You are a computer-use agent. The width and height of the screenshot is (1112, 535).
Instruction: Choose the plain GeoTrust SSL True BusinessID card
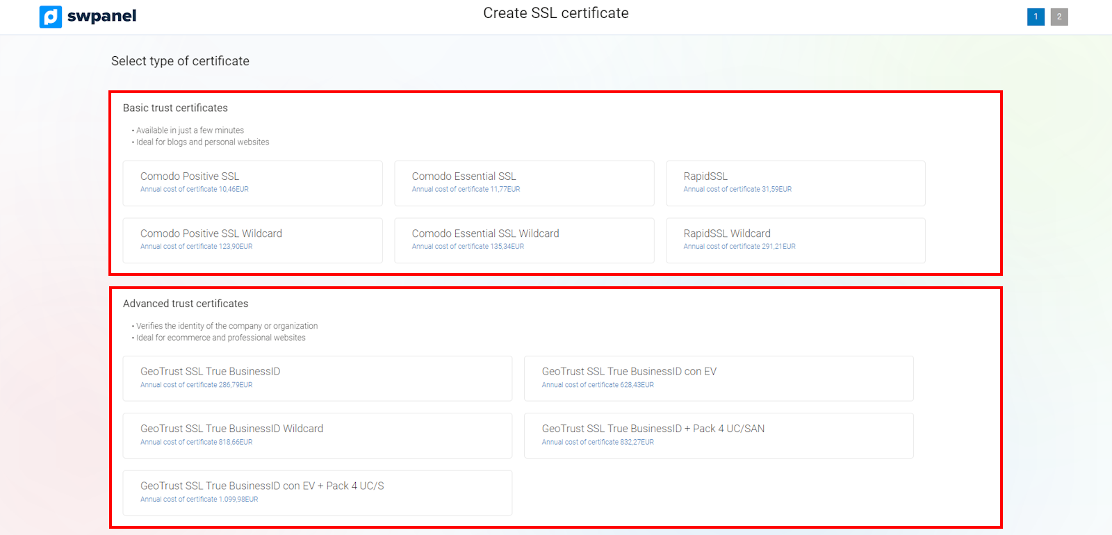tap(317, 378)
